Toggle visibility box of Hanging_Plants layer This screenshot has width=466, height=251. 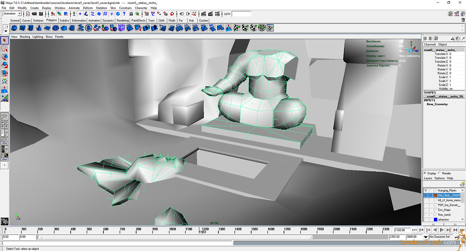point(426,190)
